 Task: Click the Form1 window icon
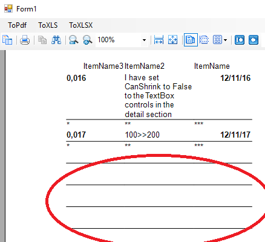[8, 9]
